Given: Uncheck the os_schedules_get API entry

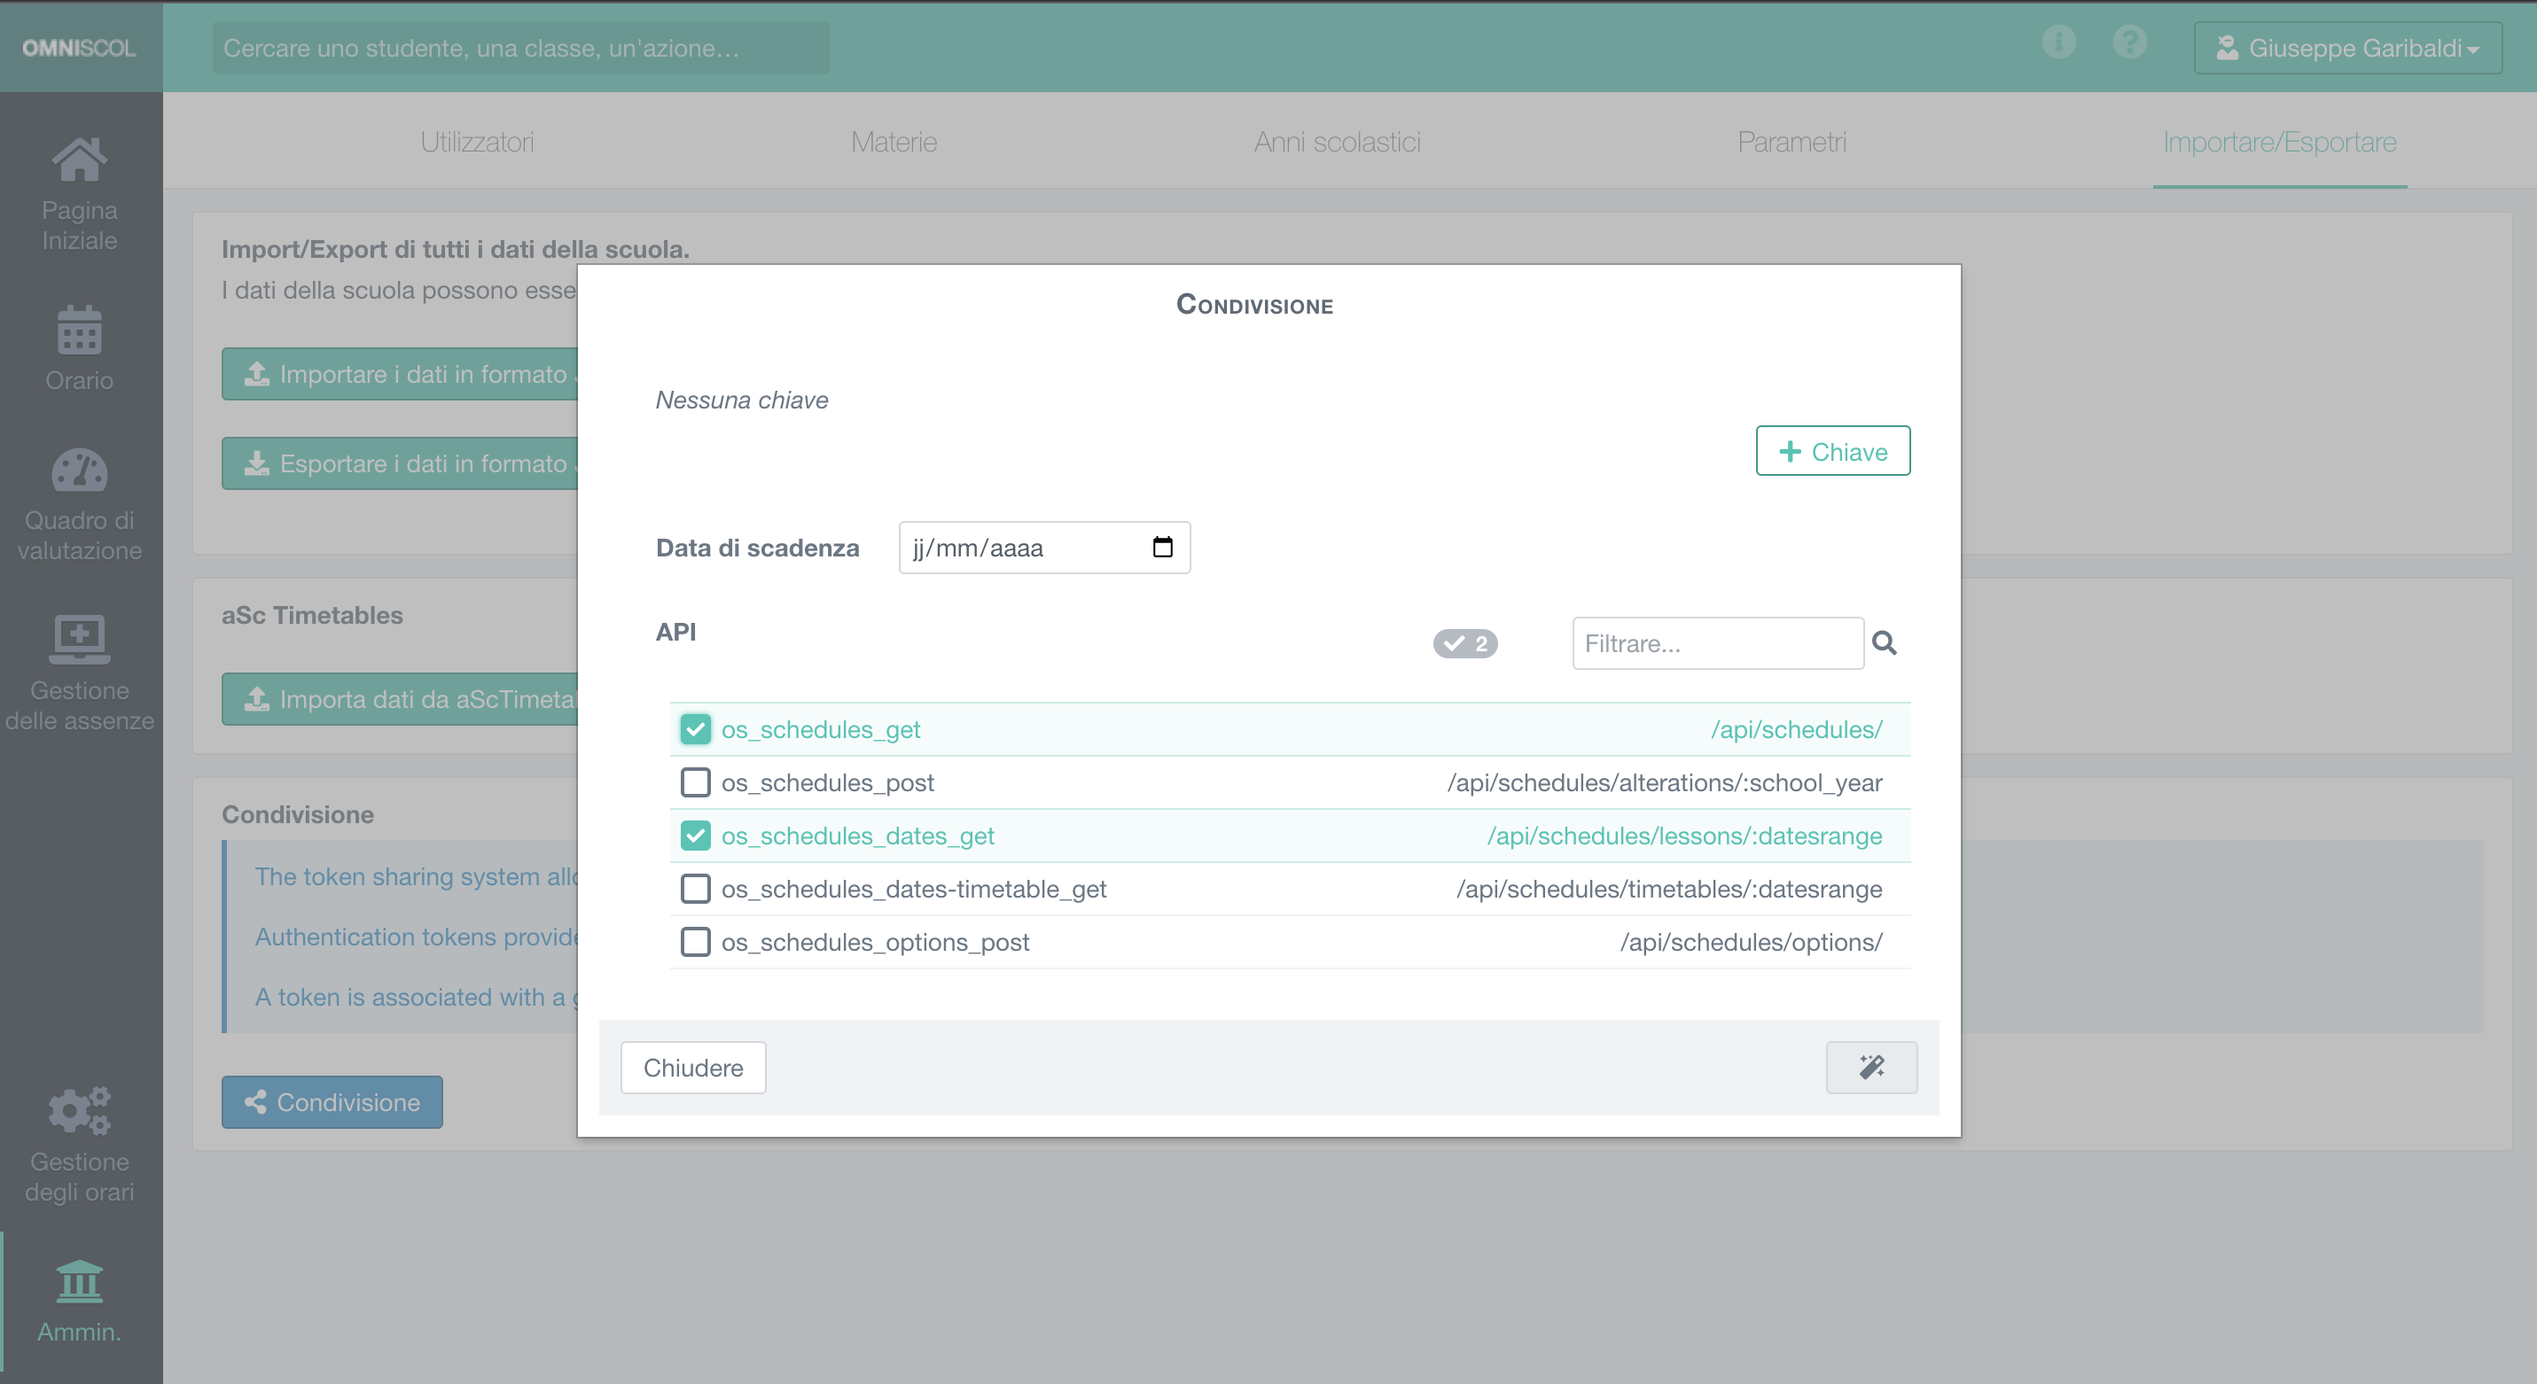Looking at the screenshot, I should [x=695, y=729].
